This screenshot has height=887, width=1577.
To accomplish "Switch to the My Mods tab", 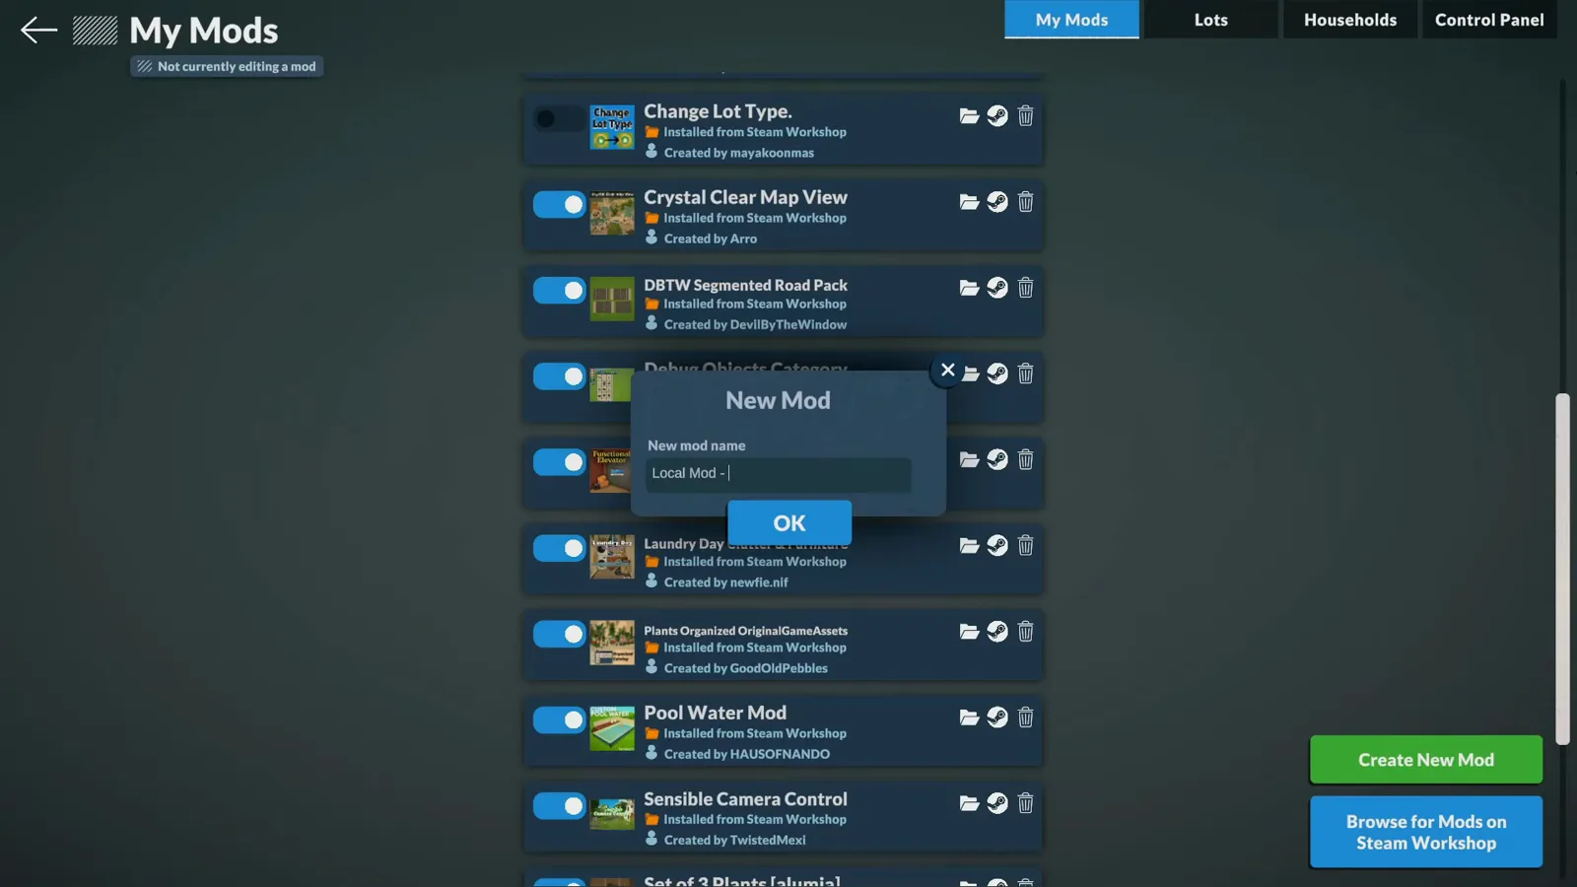I will (x=1071, y=20).
